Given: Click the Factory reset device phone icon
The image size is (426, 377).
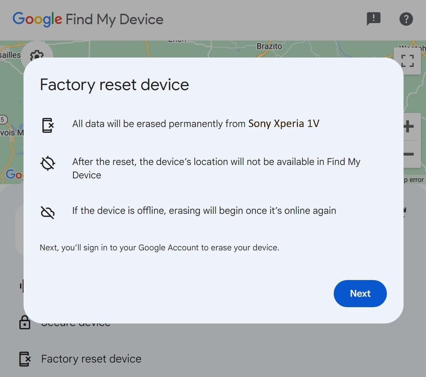Looking at the screenshot, I should [25, 359].
